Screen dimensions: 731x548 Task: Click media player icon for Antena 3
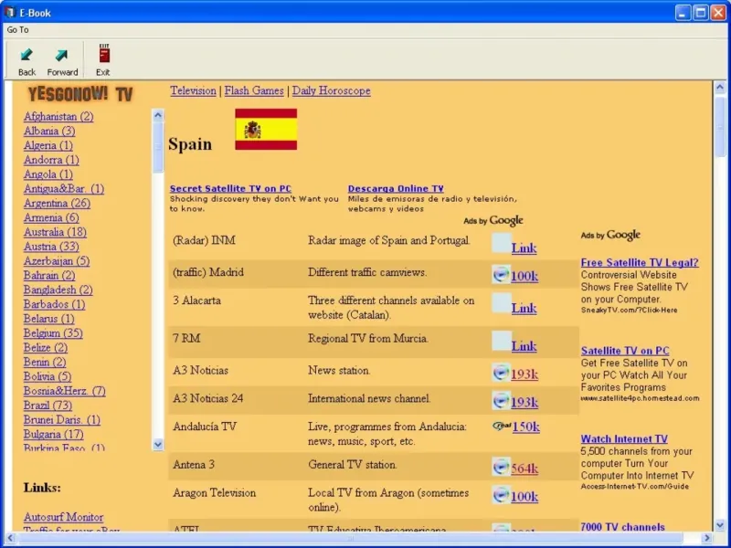501,467
